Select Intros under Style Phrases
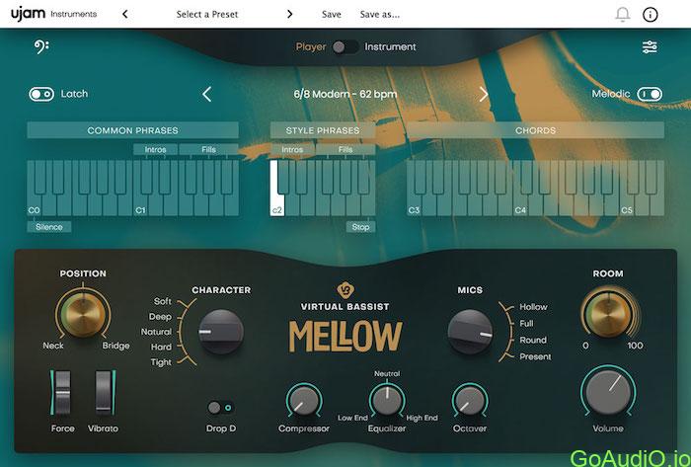 (292, 149)
